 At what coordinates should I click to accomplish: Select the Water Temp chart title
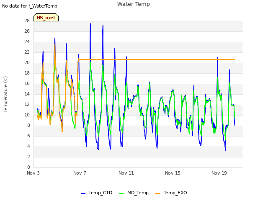click(134, 4)
